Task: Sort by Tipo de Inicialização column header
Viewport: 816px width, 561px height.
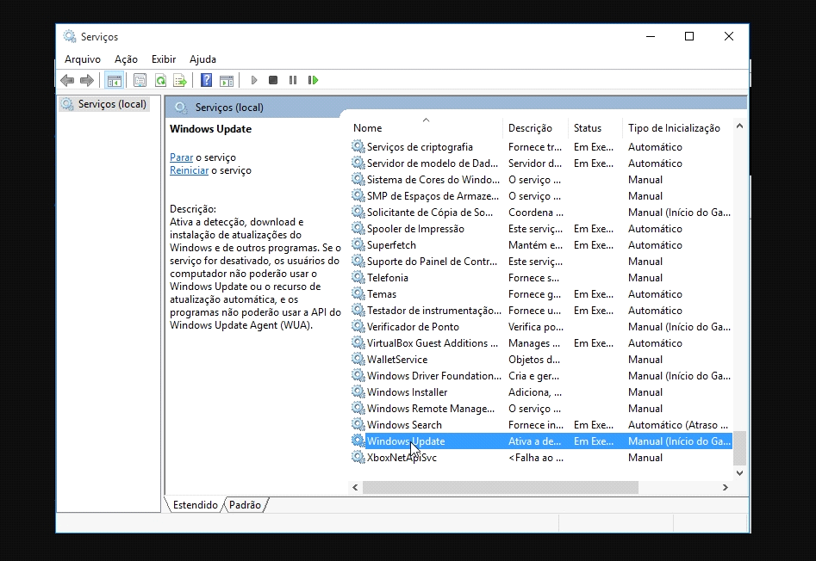Action: [676, 128]
